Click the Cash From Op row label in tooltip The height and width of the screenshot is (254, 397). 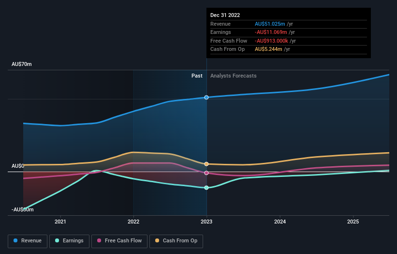[227, 49]
